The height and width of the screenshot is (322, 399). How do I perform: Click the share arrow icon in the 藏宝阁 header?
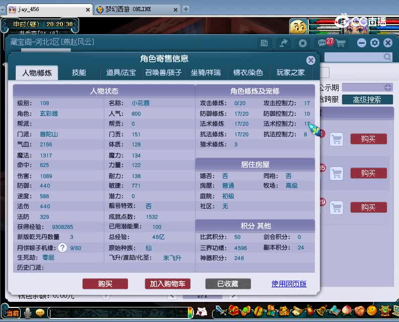point(283,43)
